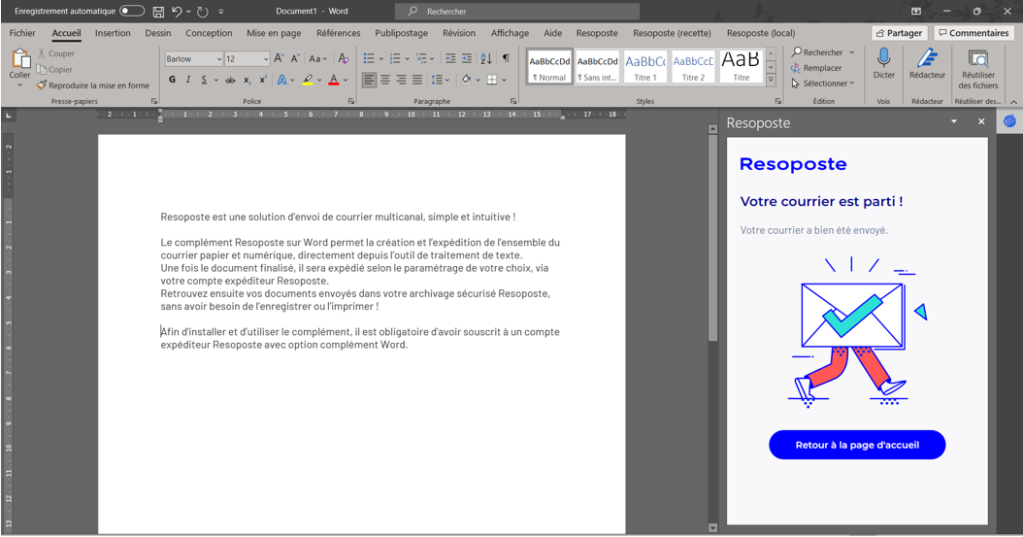Click the Resoposte add-in side icon
The image size is (1023, 537).
(x=1009, y=121)
